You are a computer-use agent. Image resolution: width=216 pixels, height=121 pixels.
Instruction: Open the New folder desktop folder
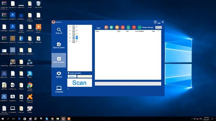click(38, 40)
